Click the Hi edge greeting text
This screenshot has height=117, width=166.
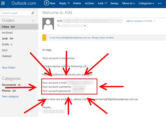click(47, 50)
